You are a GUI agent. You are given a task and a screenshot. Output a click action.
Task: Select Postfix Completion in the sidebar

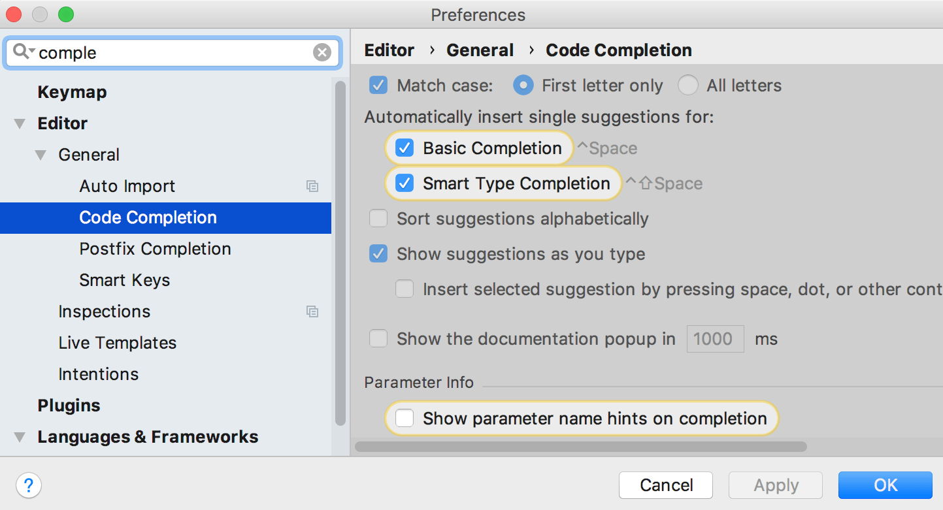coord(155,249)
